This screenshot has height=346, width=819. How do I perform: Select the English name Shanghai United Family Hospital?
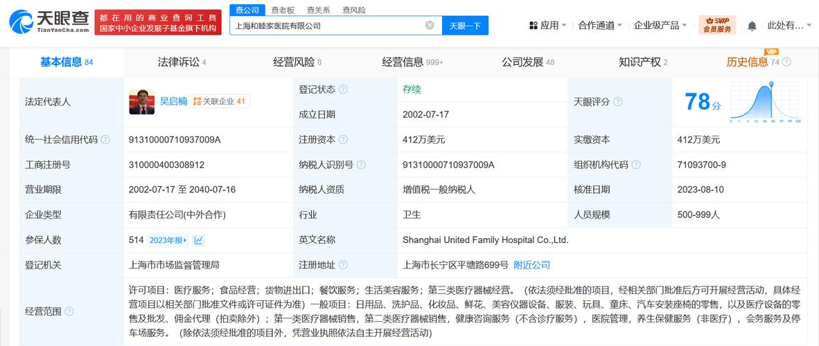485,240
